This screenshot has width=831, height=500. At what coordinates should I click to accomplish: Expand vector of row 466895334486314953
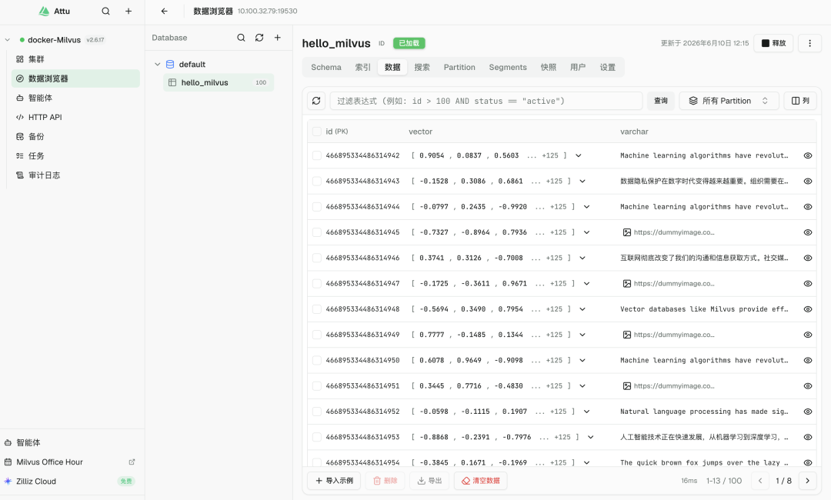590,438
